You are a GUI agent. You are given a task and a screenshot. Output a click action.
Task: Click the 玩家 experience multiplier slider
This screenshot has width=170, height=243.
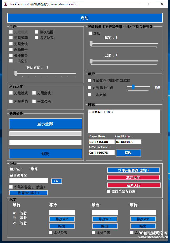click(x=91, y=44)
